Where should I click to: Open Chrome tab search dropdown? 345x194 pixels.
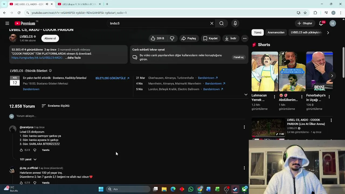tap(4, 4)
